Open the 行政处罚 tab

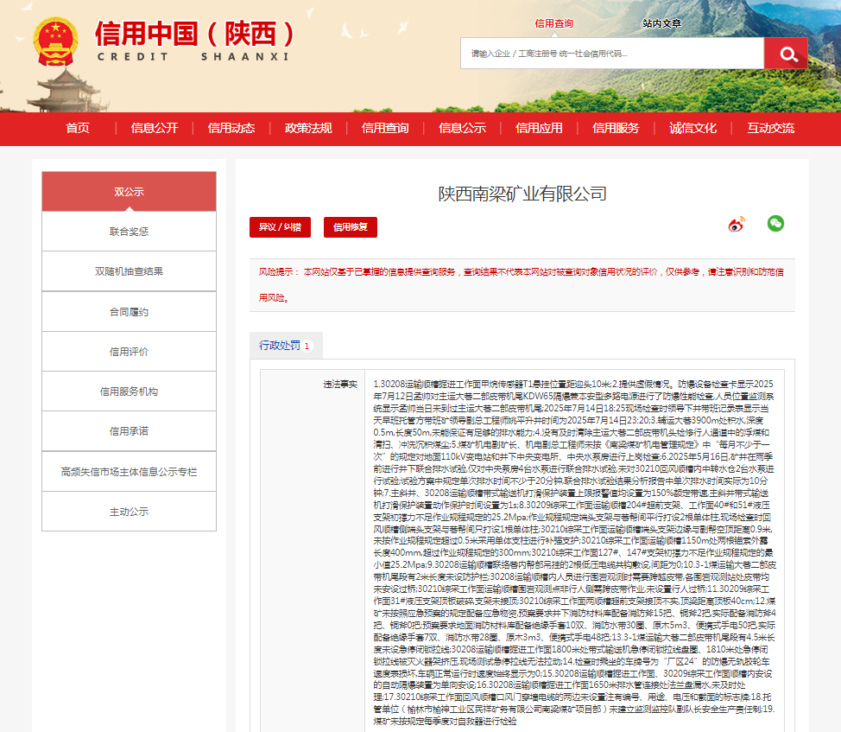pyautogui.click(x=286, y=346)
